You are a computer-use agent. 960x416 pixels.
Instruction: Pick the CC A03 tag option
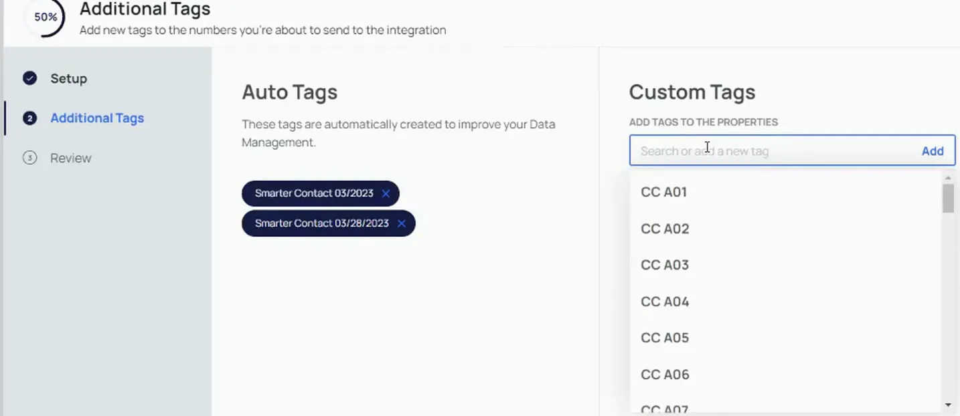tap(786, 265)
